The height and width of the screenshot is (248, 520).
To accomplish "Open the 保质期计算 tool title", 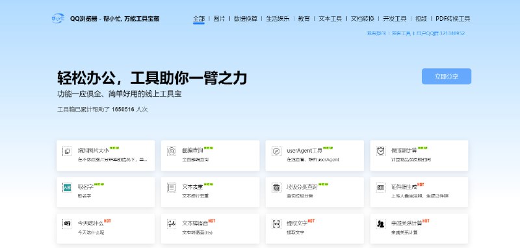I will pyautogui.click(x=404, y=151).
